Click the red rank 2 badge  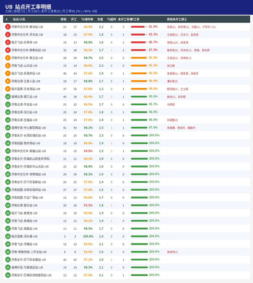coord(8,35)
